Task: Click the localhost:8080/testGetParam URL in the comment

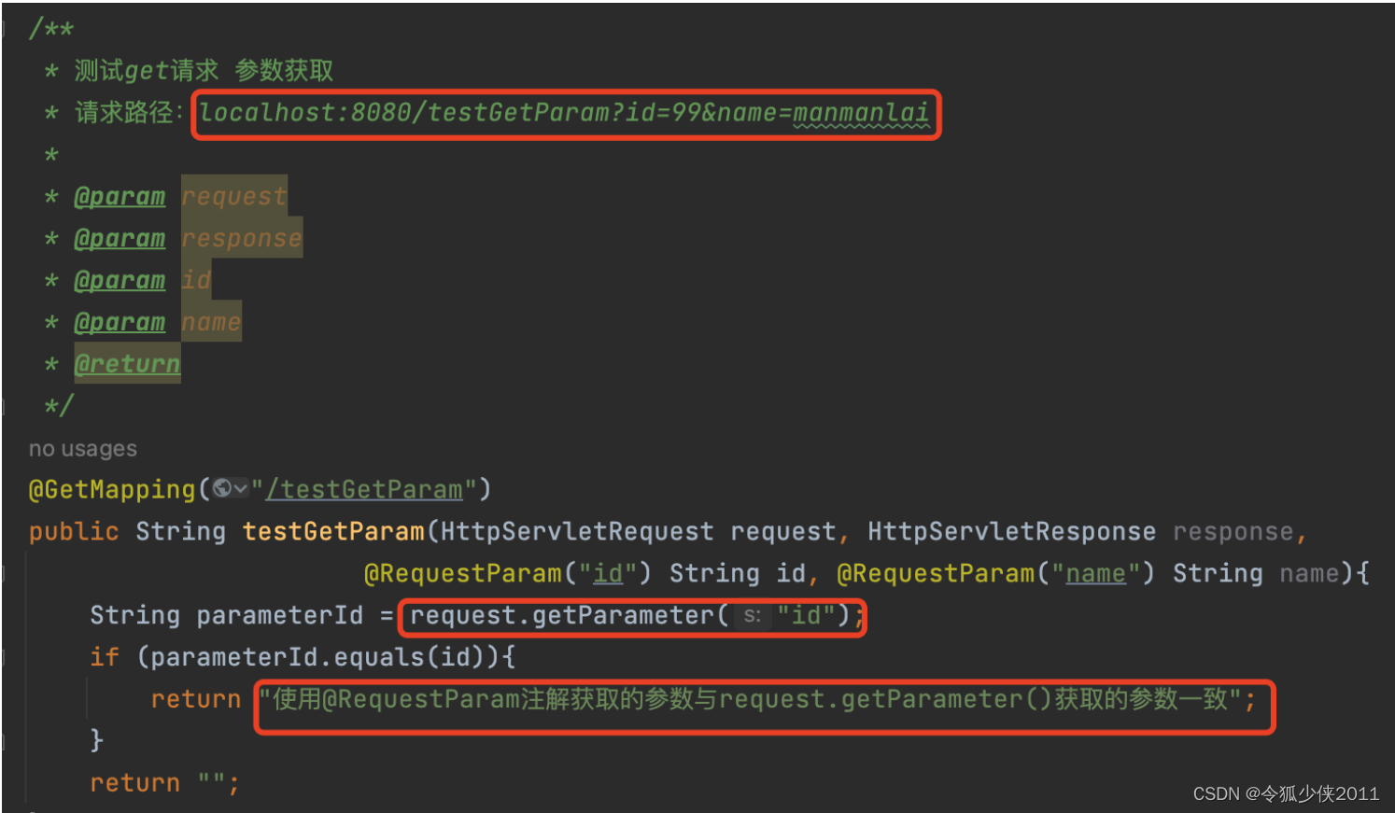Action: click(564, 113)
